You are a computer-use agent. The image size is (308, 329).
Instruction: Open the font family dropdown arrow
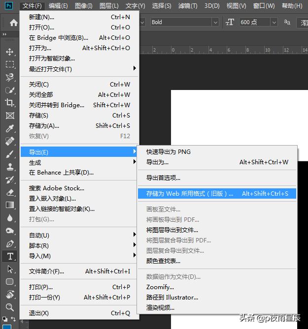tap(142, 22)
